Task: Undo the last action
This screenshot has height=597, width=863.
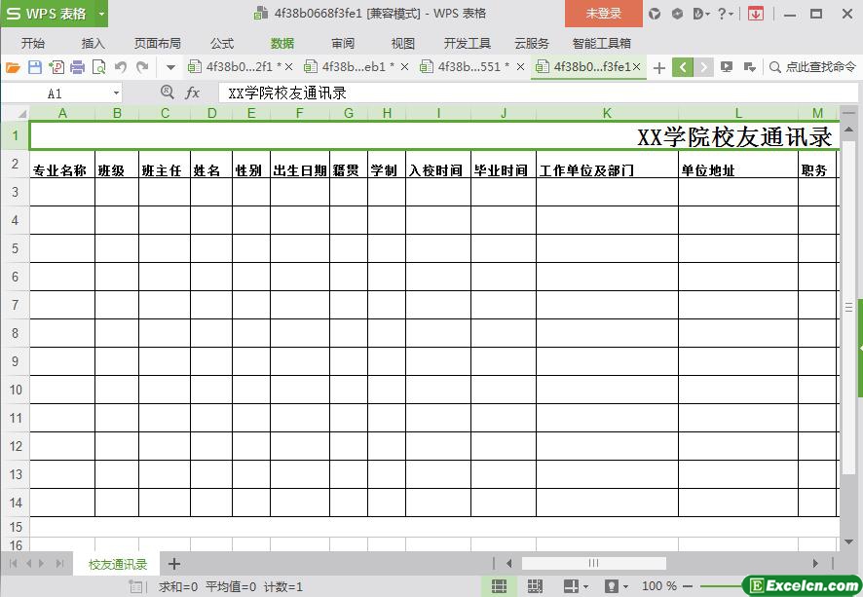Action: (x=121, y=67)
